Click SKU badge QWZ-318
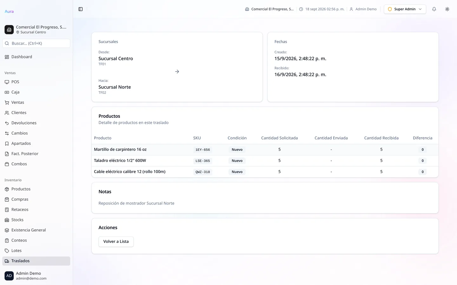Image resolution: width=457 pixels, height=285 pixels. point(203,172)
